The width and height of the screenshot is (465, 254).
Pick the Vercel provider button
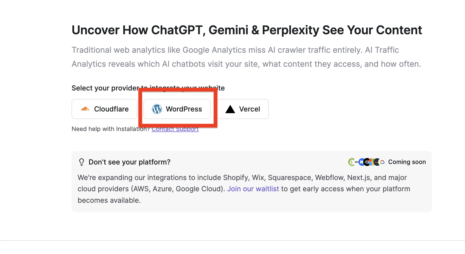243,109
